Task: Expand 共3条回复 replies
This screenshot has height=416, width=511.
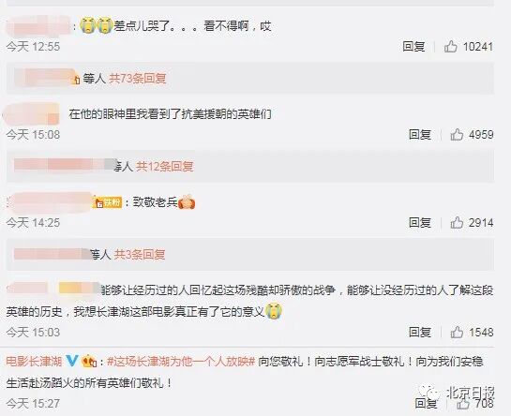Action: click(140, 255)
